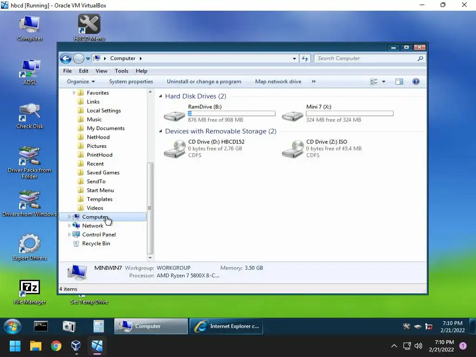Image resolution: width=476 pixels, height=357 pixels.
Task: Click the navigation pane scrollbar up arrow
Action: click(x=150, y=92)
